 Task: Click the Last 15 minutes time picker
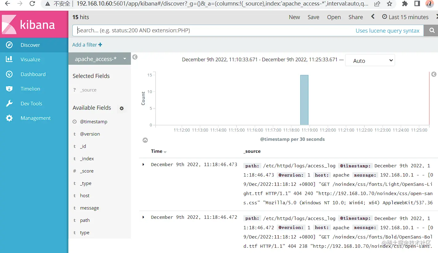click(405, 17)
